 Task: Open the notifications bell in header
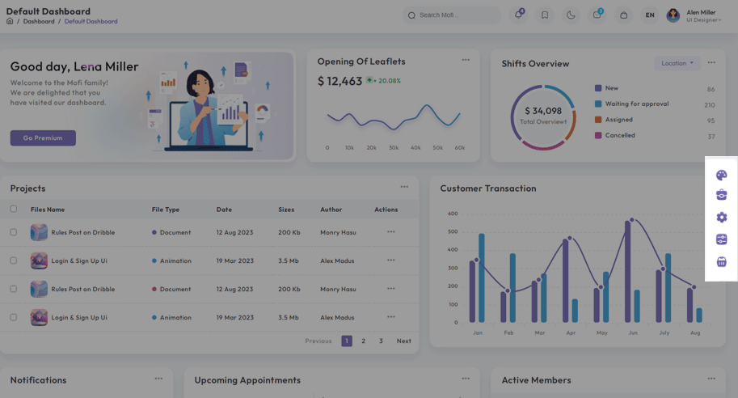(518, 15)
